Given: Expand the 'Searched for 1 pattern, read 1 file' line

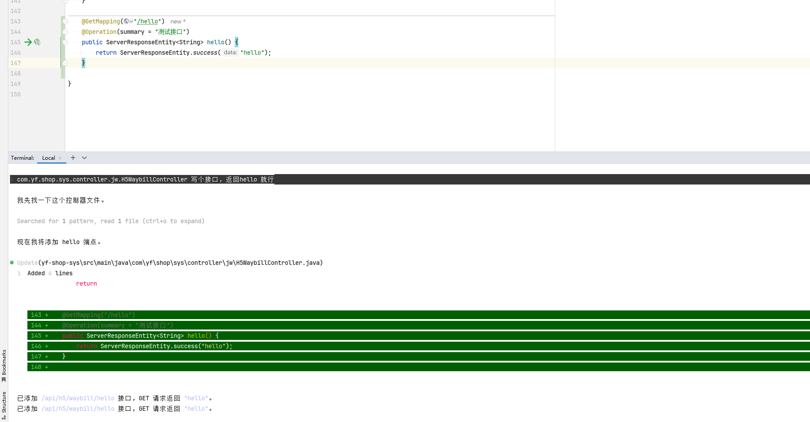Looking at the screenshot, I should (110, 221).
